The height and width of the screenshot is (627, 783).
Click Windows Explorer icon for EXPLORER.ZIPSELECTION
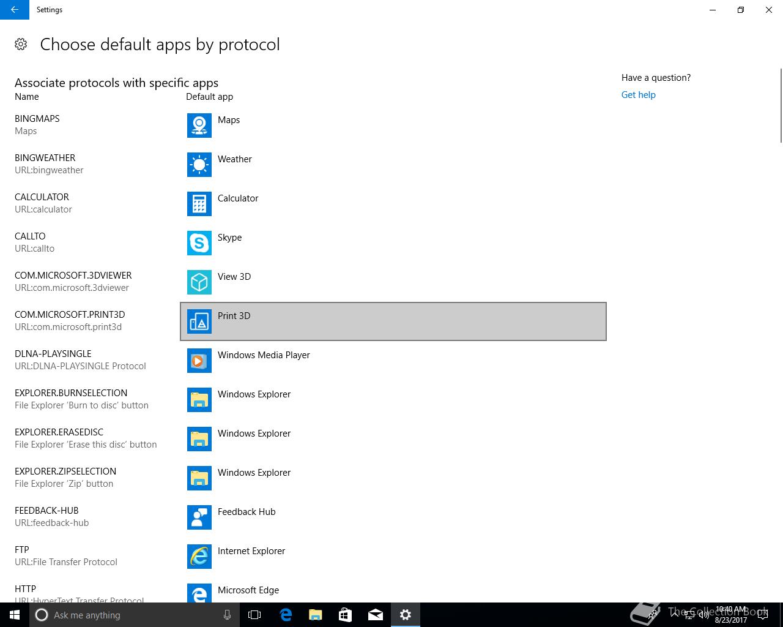[x=199, y=478]
